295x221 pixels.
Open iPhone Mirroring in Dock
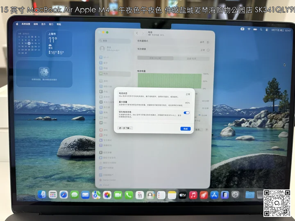[x=225, y=195]
